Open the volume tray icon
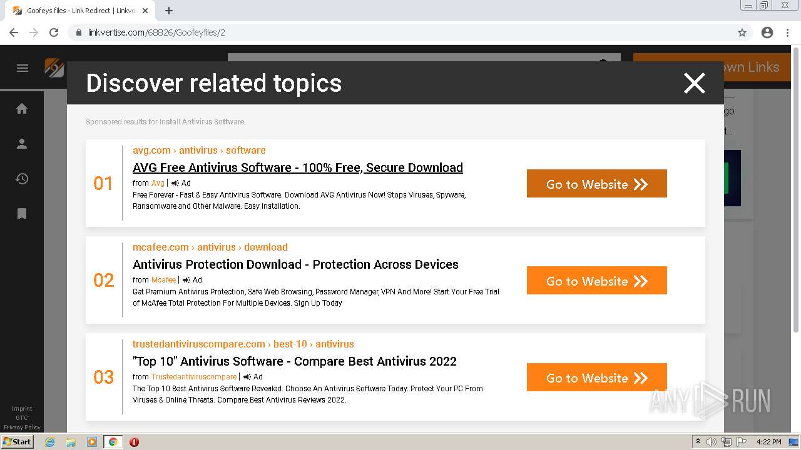 712,442
